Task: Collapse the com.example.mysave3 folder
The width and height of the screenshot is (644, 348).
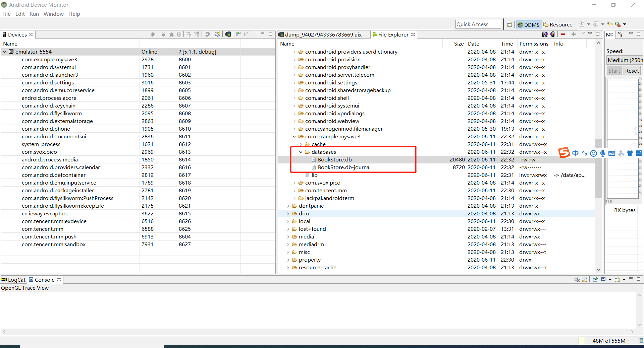Action: [x=294, y=136]
